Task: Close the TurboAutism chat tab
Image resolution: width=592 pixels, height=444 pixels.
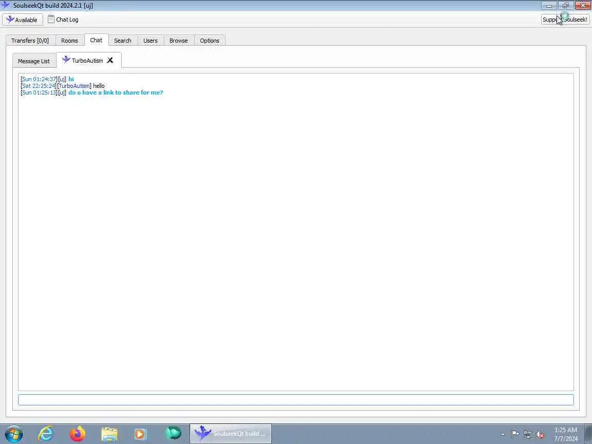Action: click(110, 60)
